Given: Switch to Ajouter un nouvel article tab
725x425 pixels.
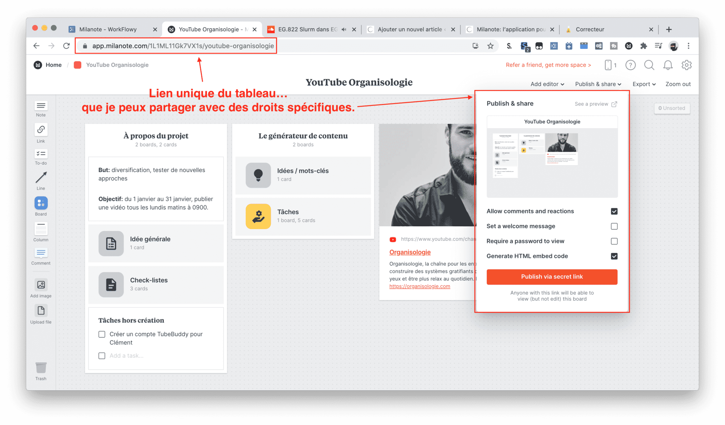Looking at the screenshot, I should point(411,29).
